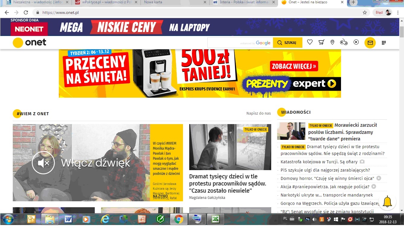Image resolution: width=404 pixels, height=228 pixels.
Task: Open Gorąco na Węgrzech headline
Action: 330,203
